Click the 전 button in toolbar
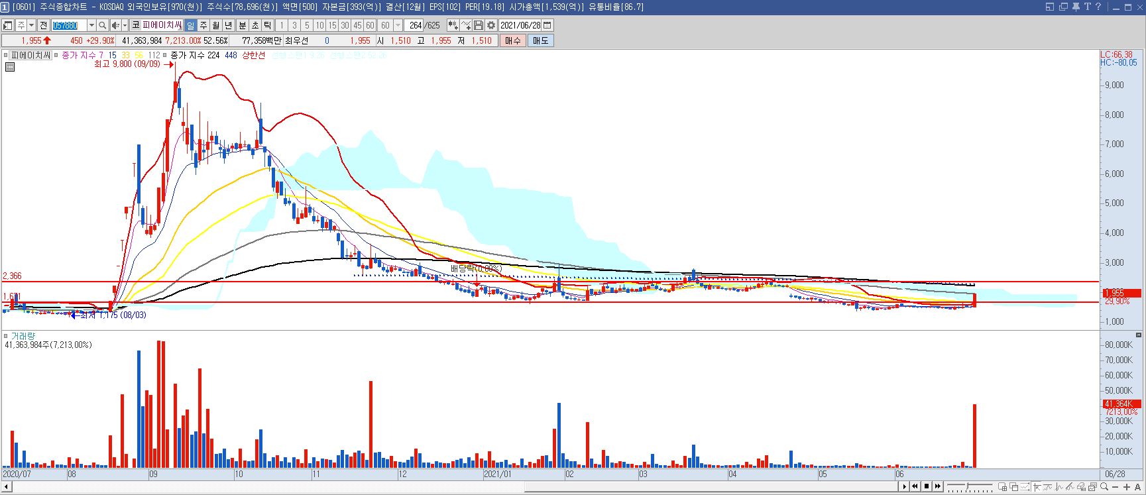 pyautogui.click(x=43, y=25)
